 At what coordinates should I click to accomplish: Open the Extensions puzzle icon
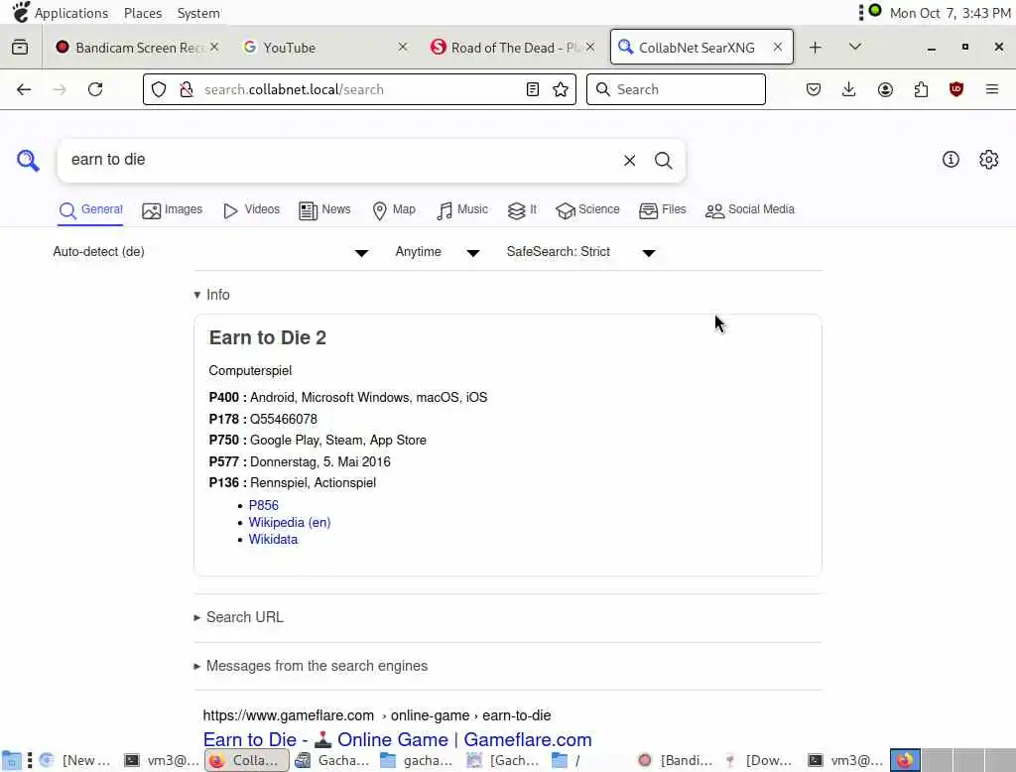(x=921, y=89)
